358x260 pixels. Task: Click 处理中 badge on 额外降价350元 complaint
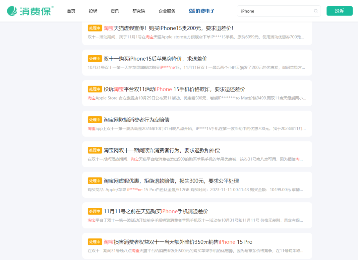(95, 242)
